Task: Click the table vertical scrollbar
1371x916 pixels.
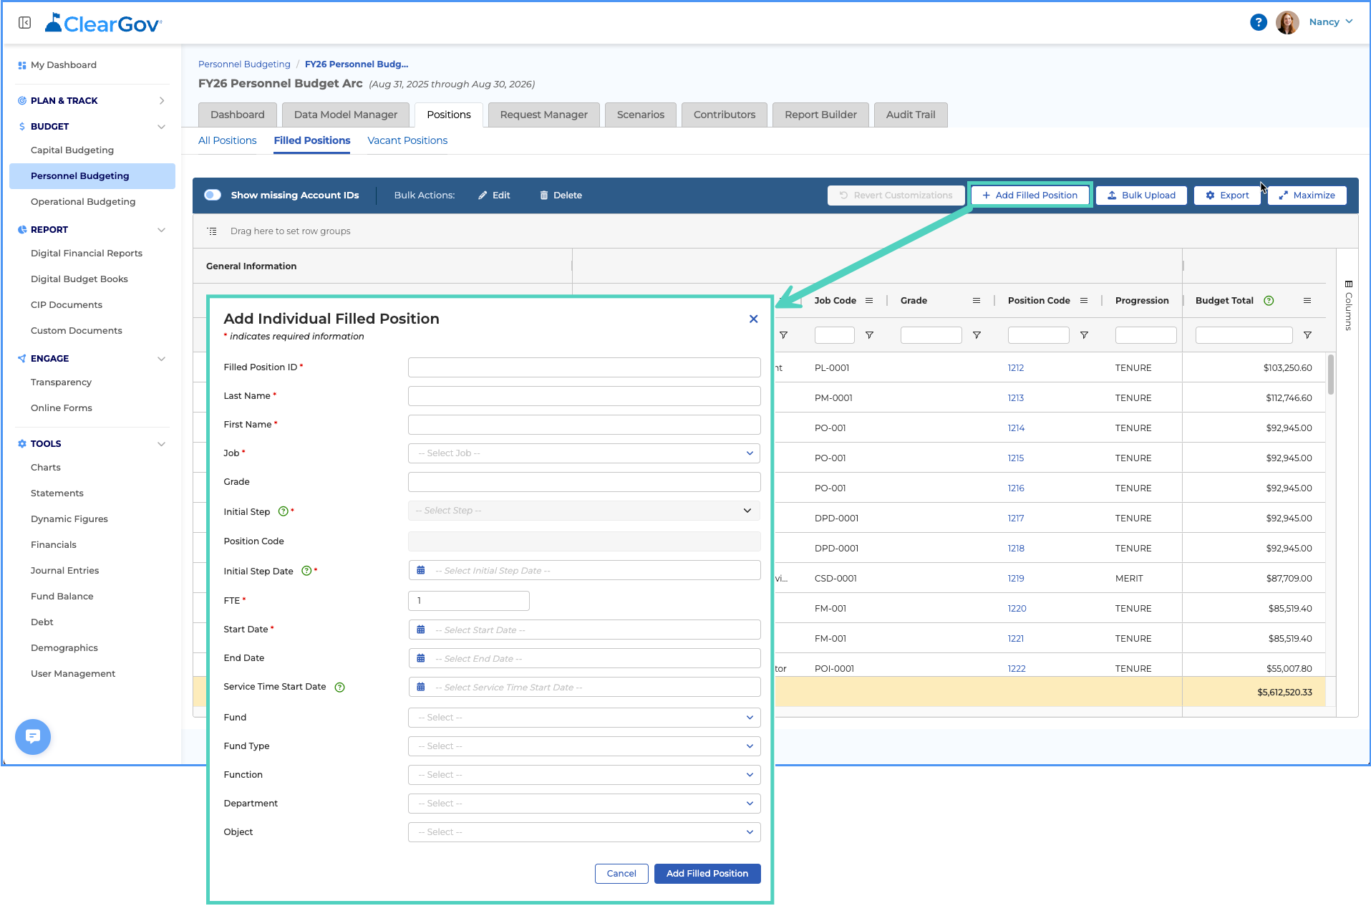Action: [1330, 374]
